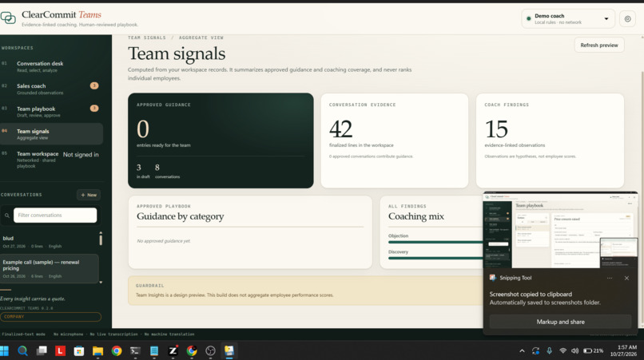644x360 pixels.
Task: Click the 'Team signals' breadcrumb
Action: 147,38
